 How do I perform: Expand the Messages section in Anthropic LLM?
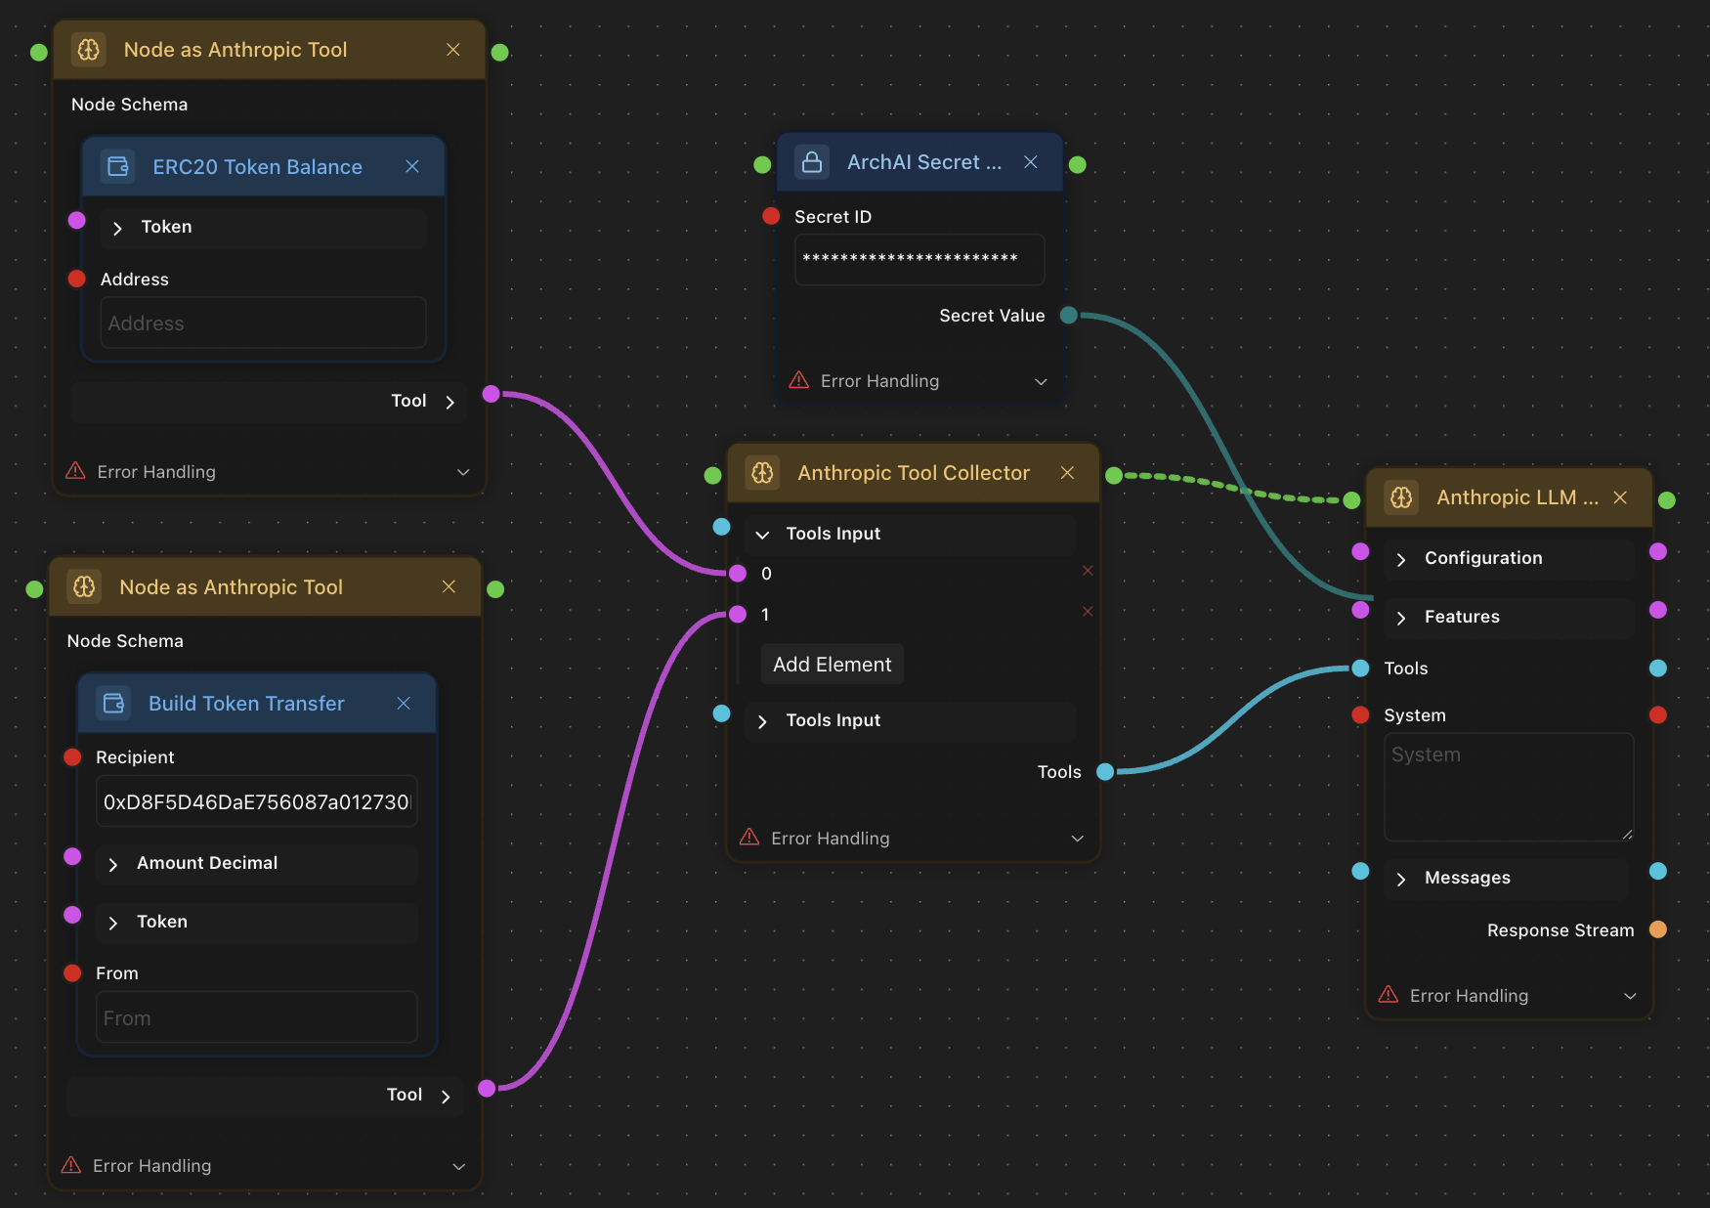pyautogui.click(x=1401, y=879)
